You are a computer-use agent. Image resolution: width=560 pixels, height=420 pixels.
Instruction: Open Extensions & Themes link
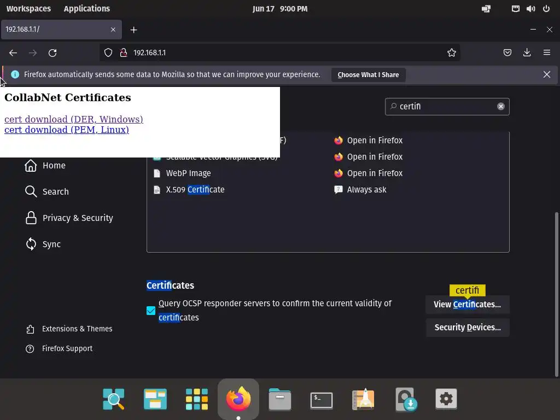[69, 329]
